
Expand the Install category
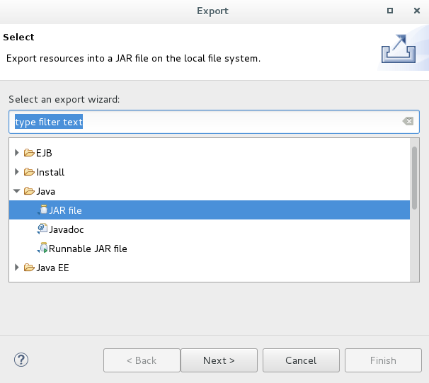tap(17, 172)
